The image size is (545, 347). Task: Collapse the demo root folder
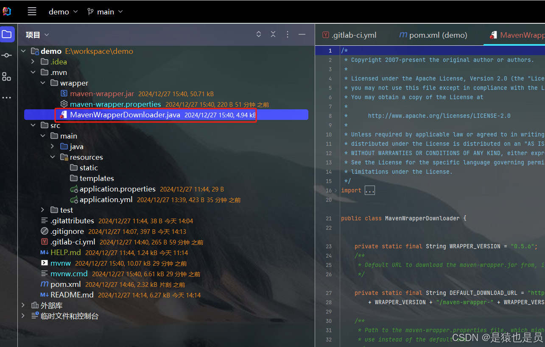tap(23, 51)
